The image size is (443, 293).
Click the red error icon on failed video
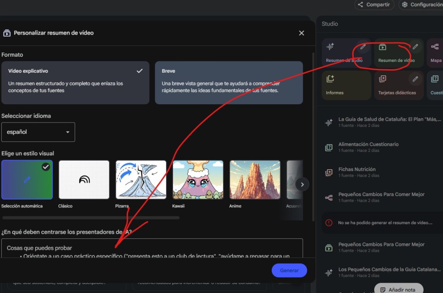point(329,222)
